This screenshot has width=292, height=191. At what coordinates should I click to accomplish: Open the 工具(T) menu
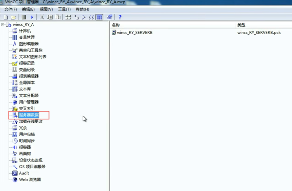pyautogui.click(x=64, y=9)
